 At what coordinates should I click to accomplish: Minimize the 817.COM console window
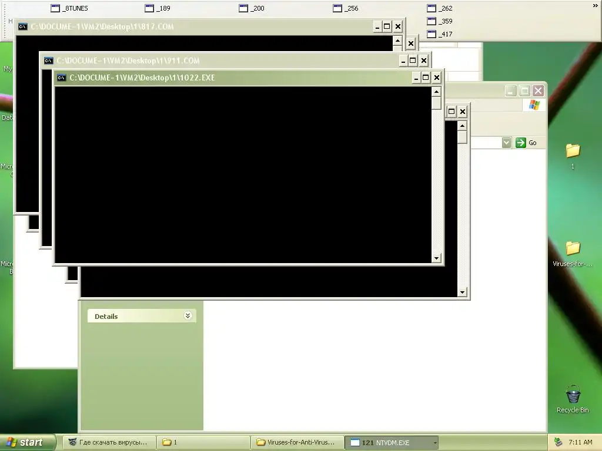[377, 26]
